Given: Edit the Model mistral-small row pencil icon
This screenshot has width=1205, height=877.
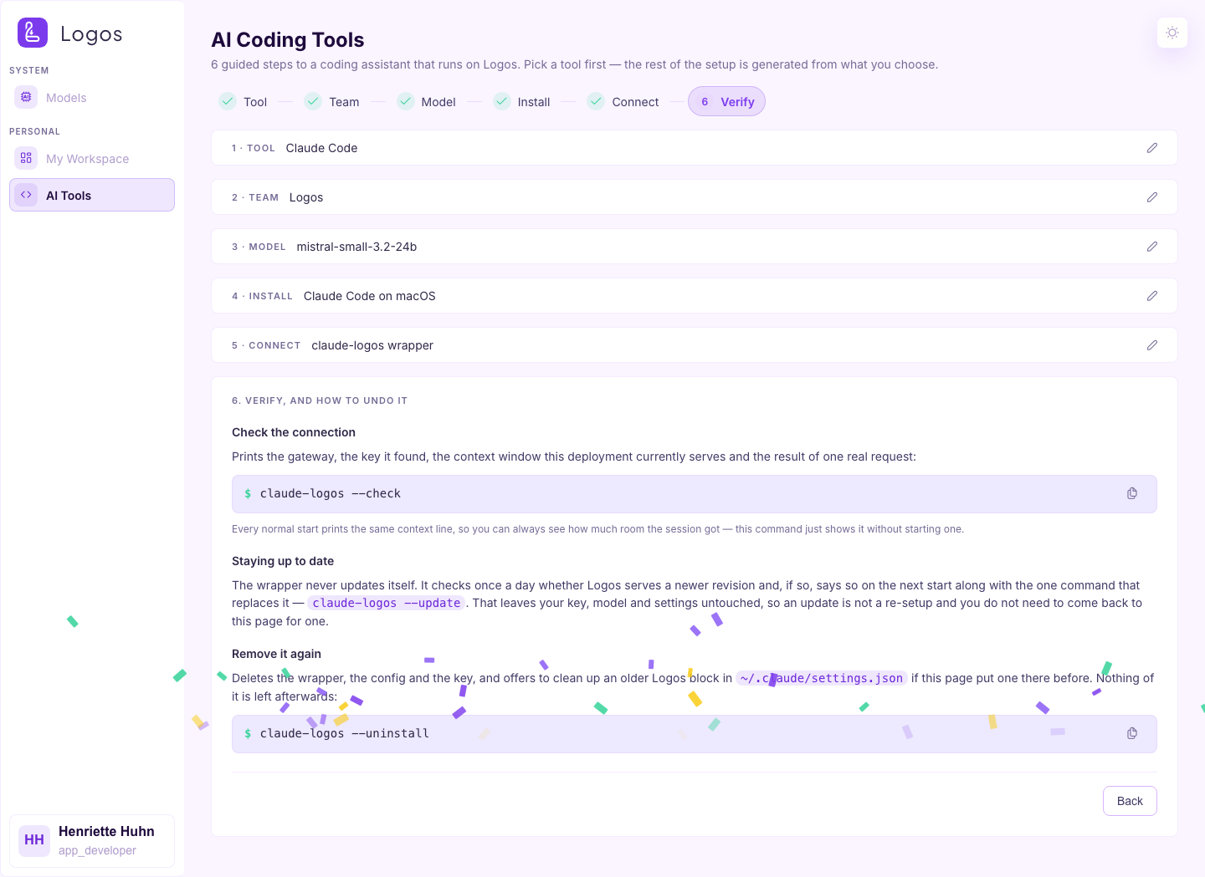Looking at the screenshot, I should click(1152, 247).
